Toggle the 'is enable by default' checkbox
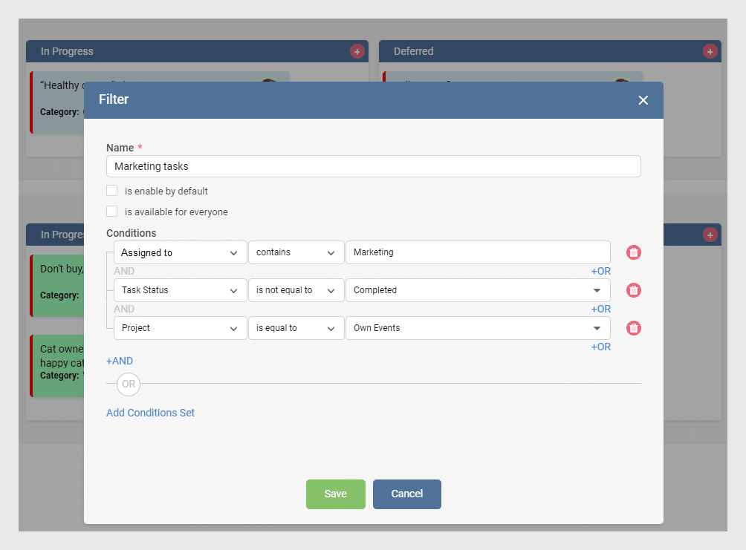The height and width of the screenshot is (550, 746). click(111, 191)
